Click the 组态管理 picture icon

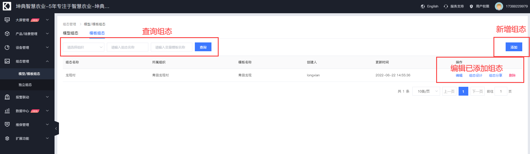pos(7,61)
